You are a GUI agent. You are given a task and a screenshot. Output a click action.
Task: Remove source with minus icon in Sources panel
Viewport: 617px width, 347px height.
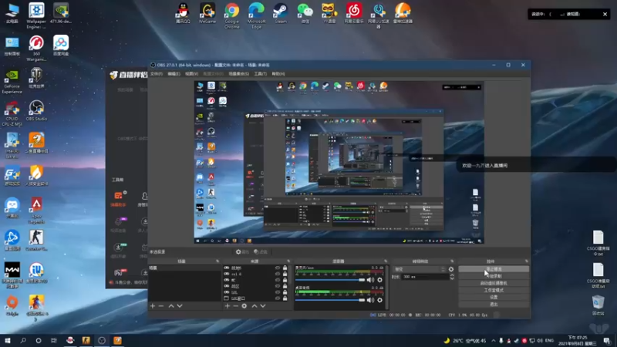coord(236,305)
